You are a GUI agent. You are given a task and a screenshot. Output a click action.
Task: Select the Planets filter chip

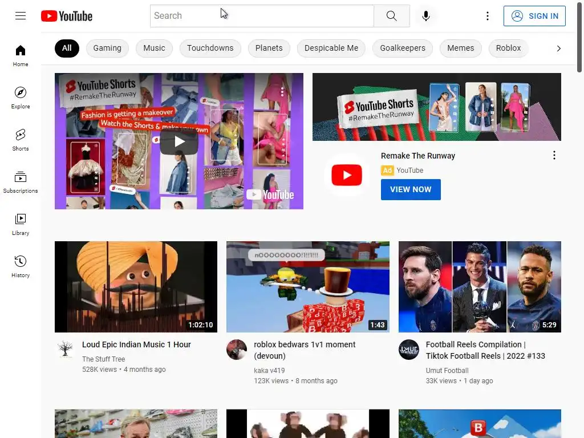click(269, 48)
